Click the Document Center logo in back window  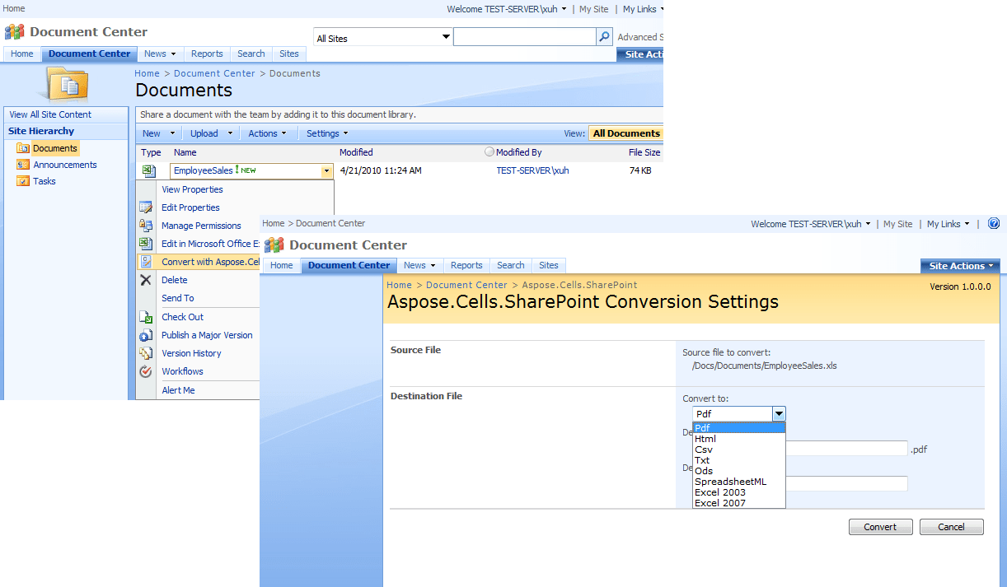click(15, 32)
